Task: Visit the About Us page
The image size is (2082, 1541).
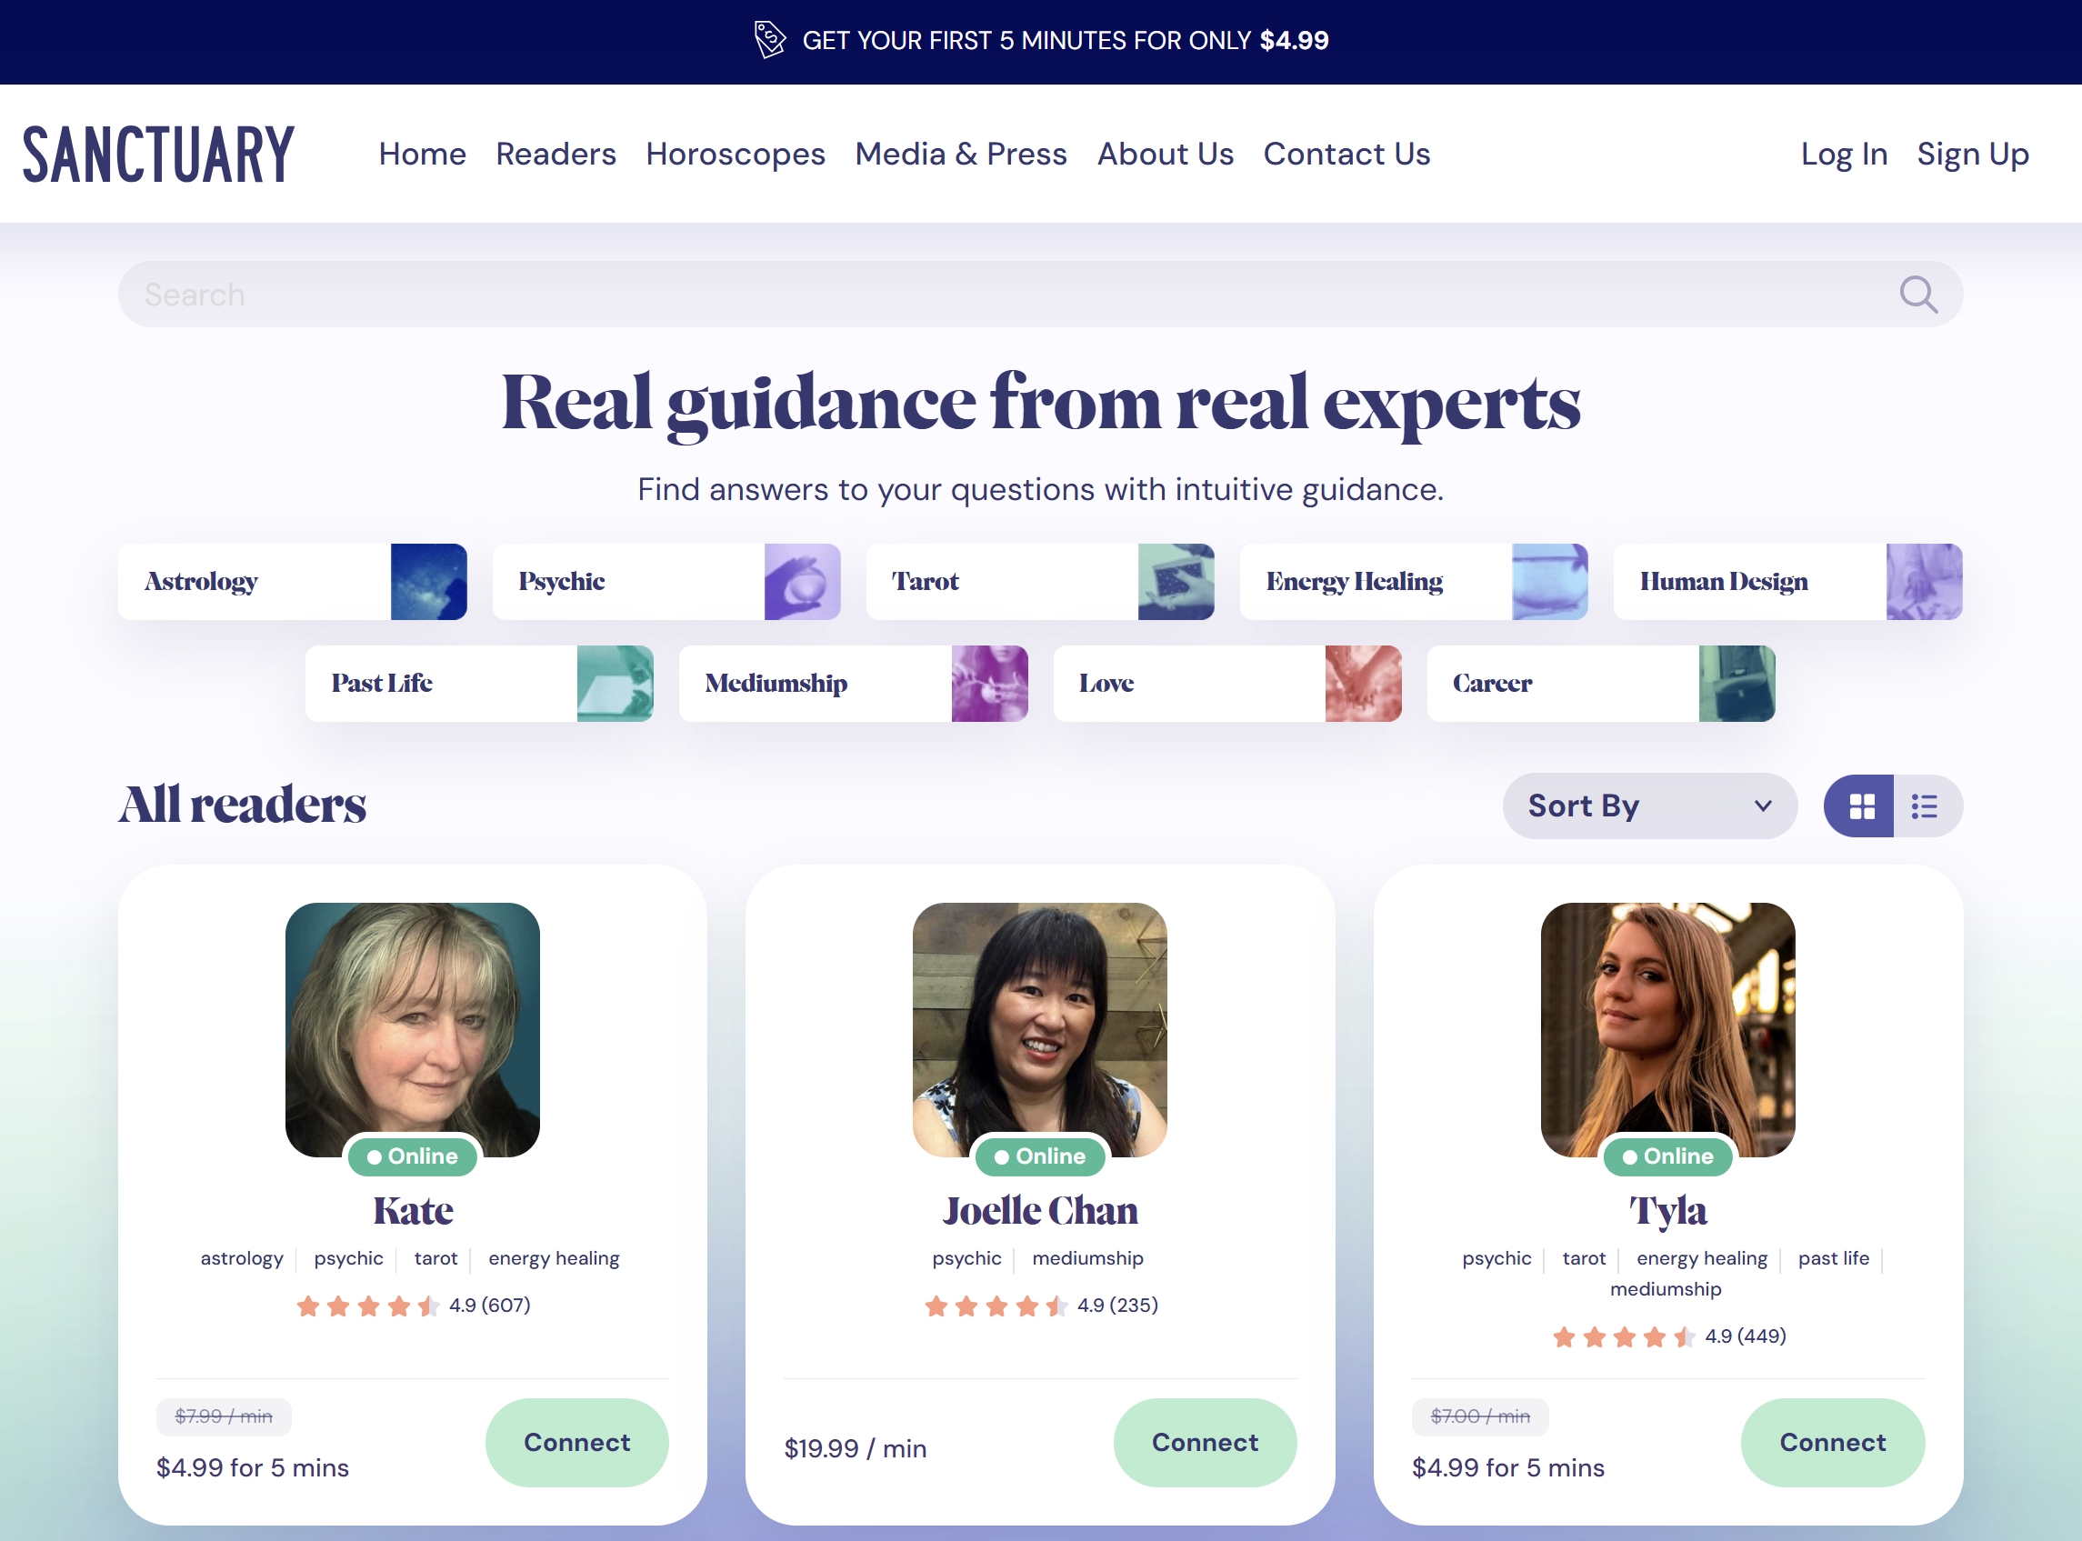Action: 1165,154
